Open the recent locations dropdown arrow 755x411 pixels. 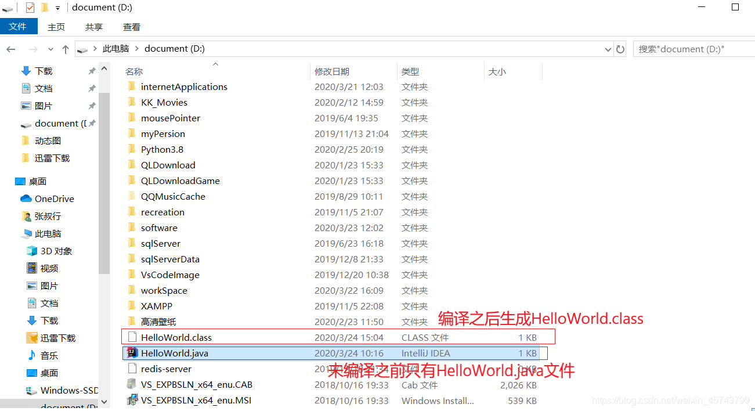50,49
